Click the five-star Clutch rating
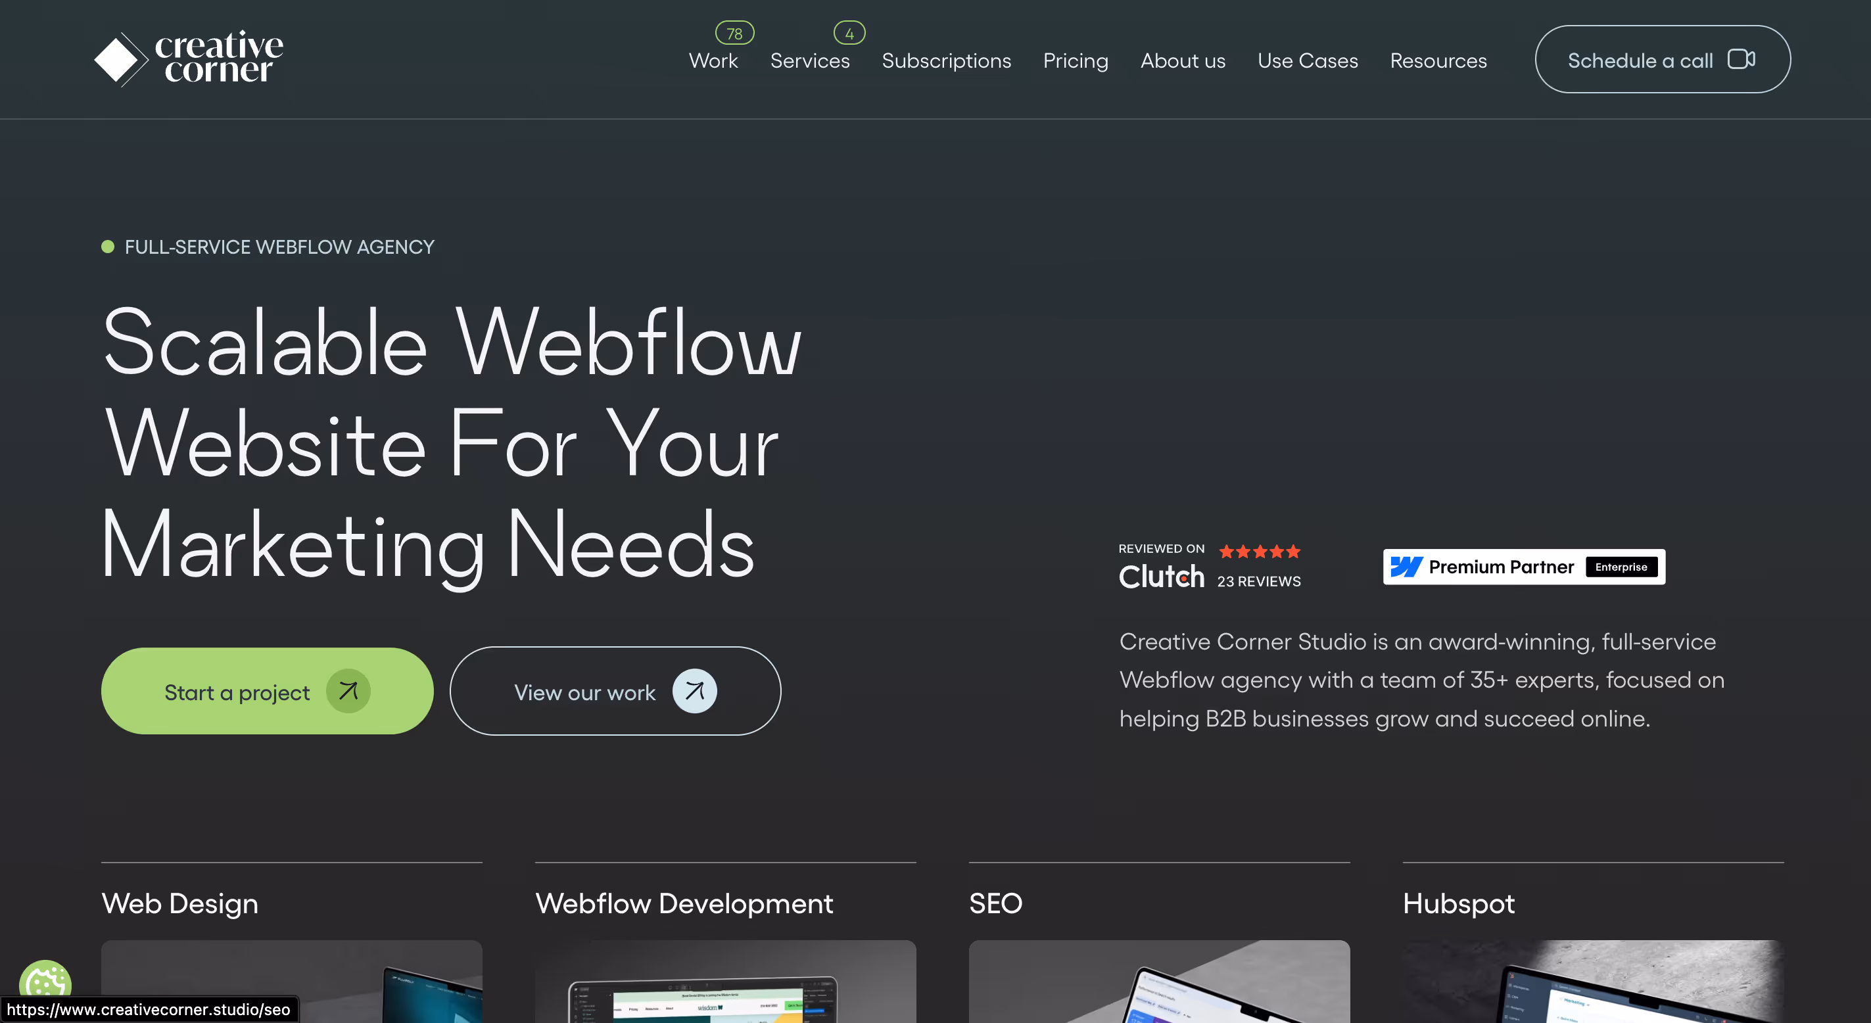The height and width of the screenshot is (1023, 1871). [1260, 552]
